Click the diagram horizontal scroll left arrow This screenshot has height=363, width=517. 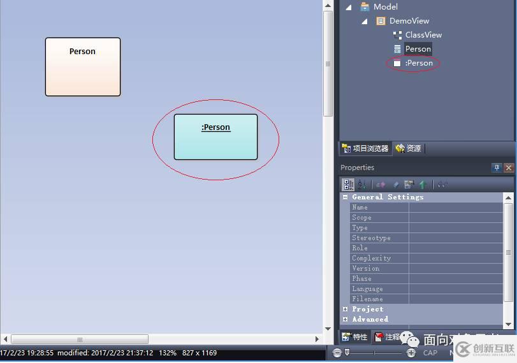pyautogui.click(x=5, y=339)
